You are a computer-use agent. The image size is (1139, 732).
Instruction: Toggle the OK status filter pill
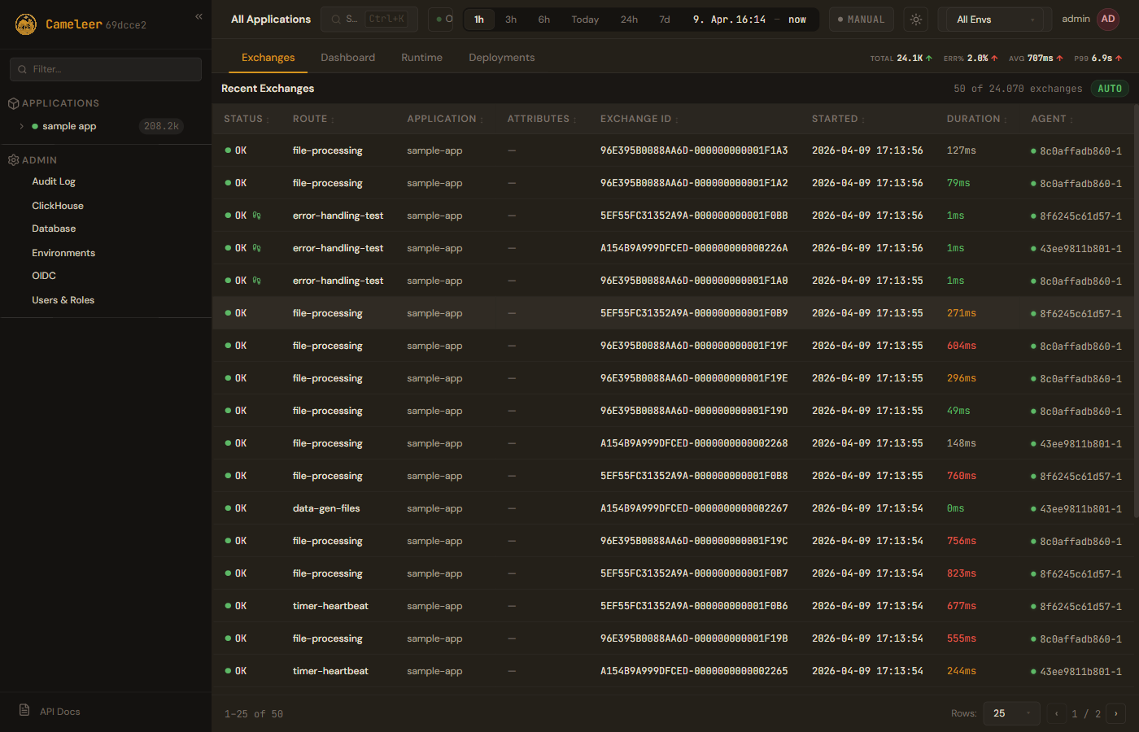tap(441, 20)
